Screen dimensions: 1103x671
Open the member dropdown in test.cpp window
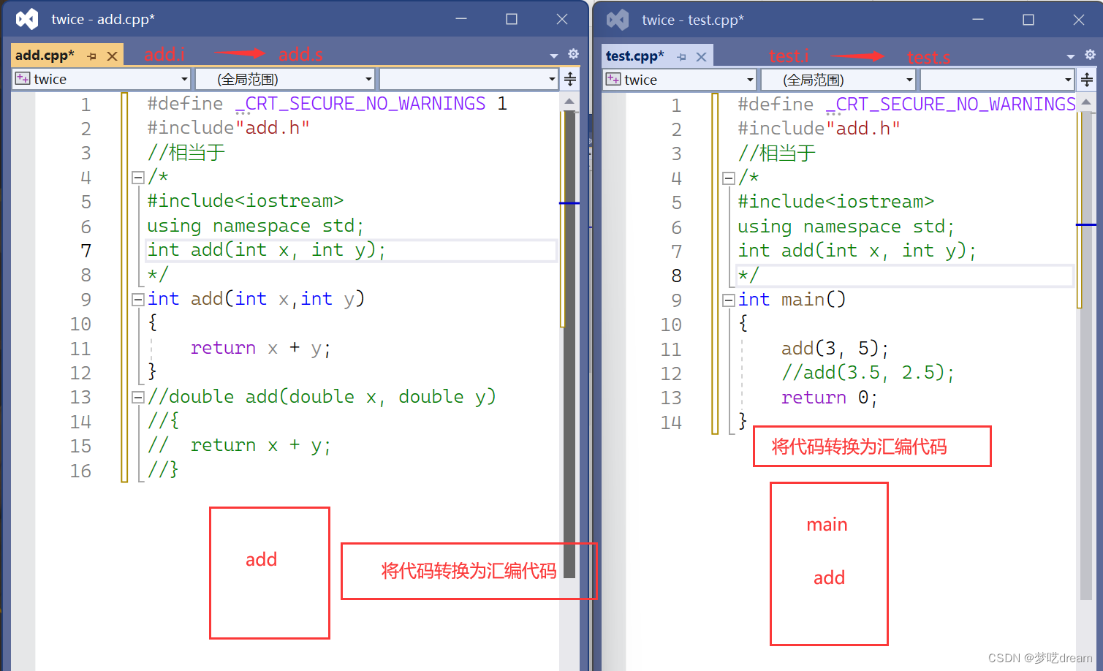pos(1068,80)
